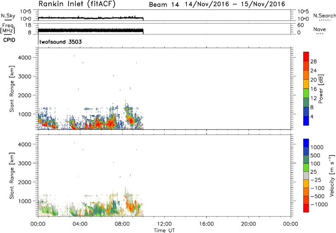Click the 'N.Sky' legend label
The height and width of the screenshot is (233, 336).
8,16
